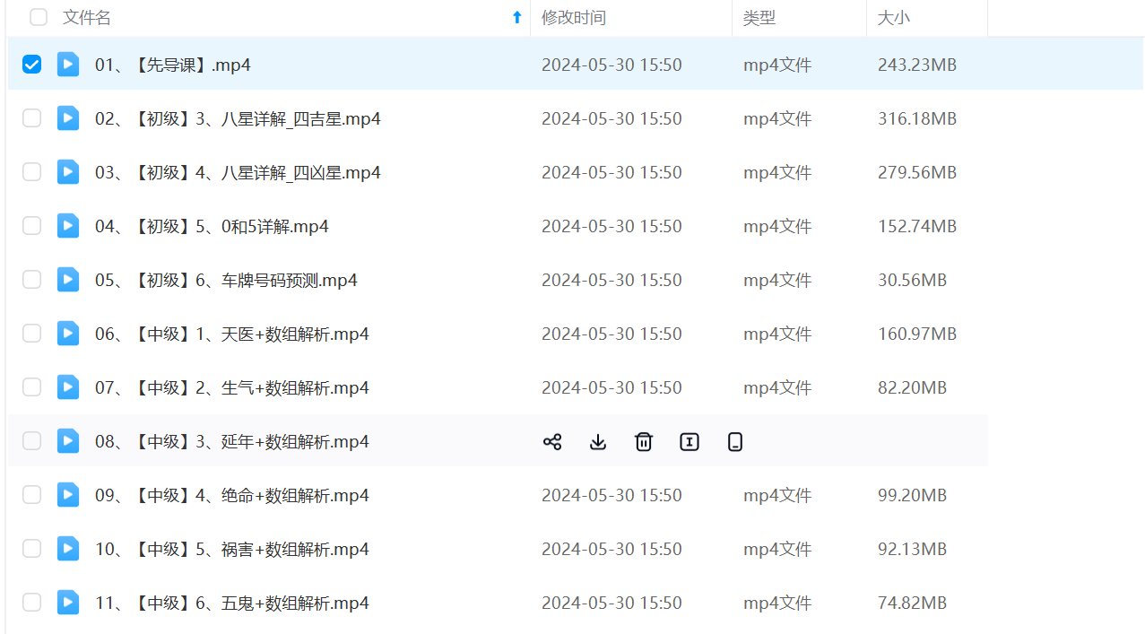This screenshot has width=1145, height=634.
Task: Click the mobile device icon on row 08
Action: (x=735, y=441)
